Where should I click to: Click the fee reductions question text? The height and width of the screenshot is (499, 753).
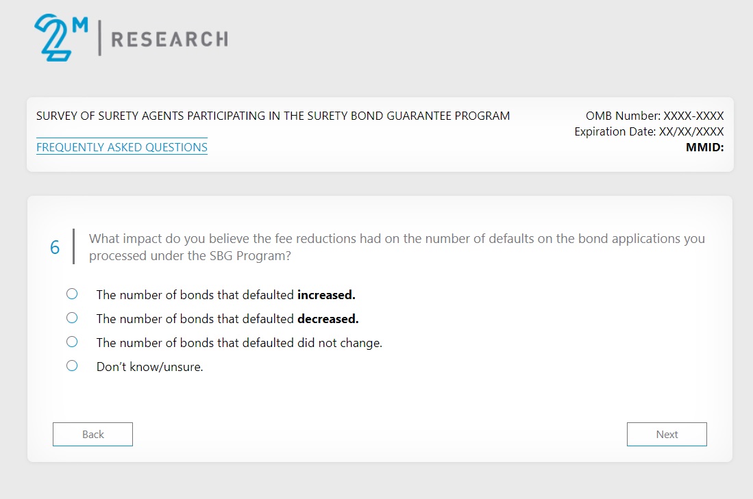(x=396, y=246)
